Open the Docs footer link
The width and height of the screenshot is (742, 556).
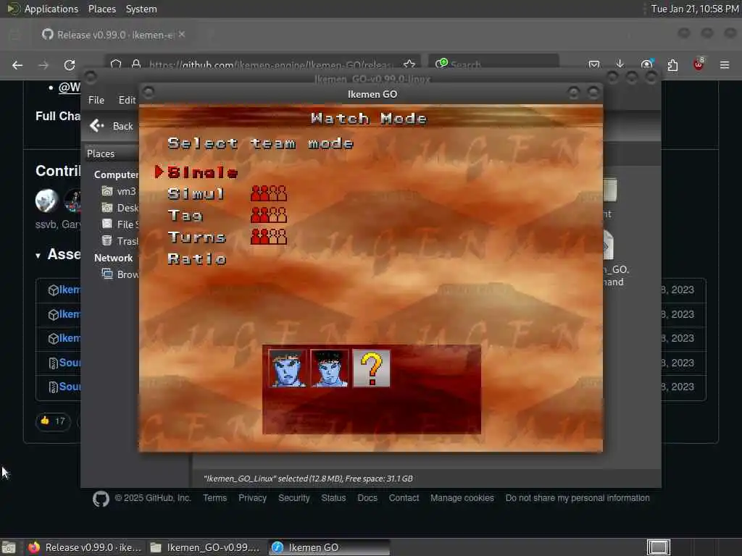click(367, 498)
